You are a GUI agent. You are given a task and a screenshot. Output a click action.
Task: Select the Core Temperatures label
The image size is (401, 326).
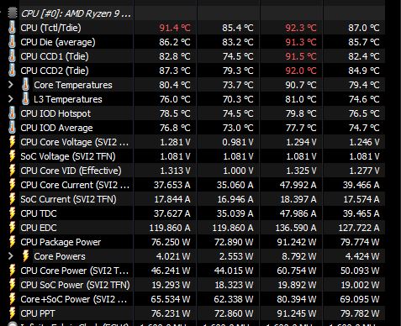tap(73, 85)
